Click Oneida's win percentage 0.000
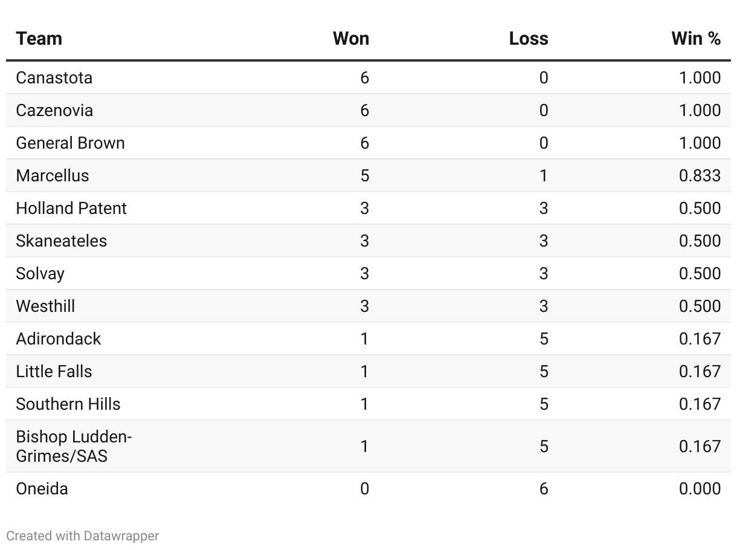Viewport: 737px width, 550px height. [x=700, y=488]
